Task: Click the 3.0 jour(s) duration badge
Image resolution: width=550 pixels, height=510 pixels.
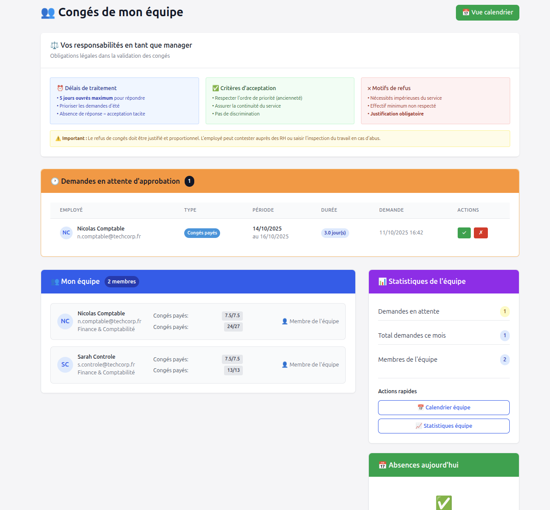Action: point(335,233)
